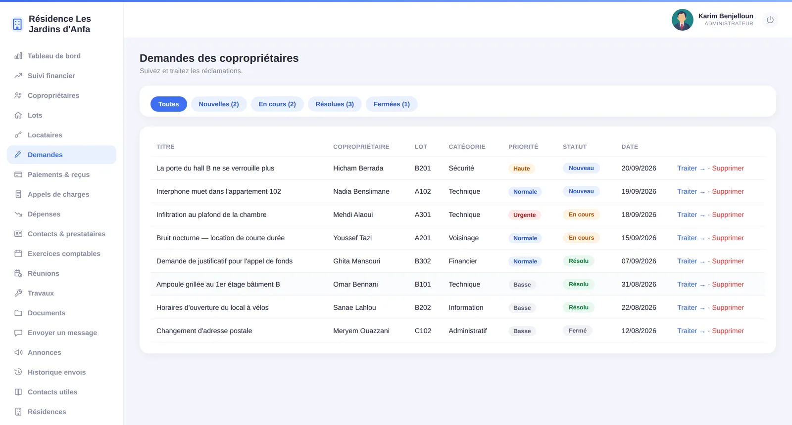This screenshot has width=792, height=425.
Task: Switch to Résolues (3) tab
Action: [x=335, y=104]
